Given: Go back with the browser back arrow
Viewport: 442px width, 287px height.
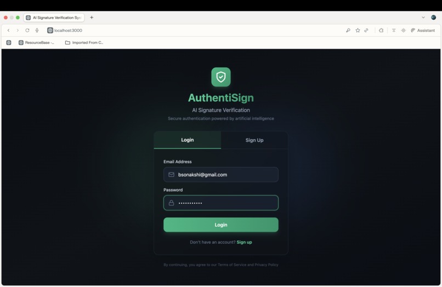Looking at the screenshot, I should click(8, 31).
